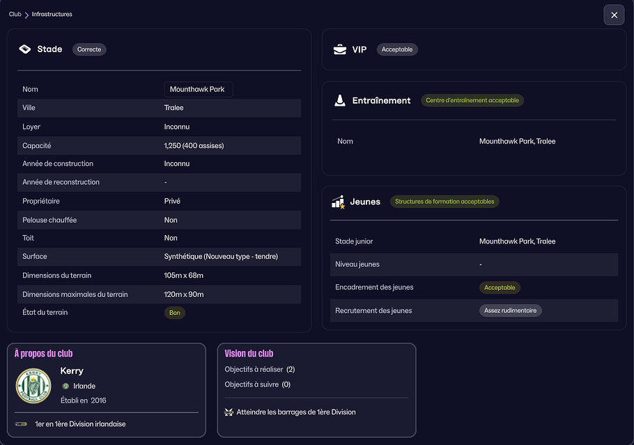Click the VIP briefcase icon
Viewport: 634px width, 445px height.
pos(340,49)
